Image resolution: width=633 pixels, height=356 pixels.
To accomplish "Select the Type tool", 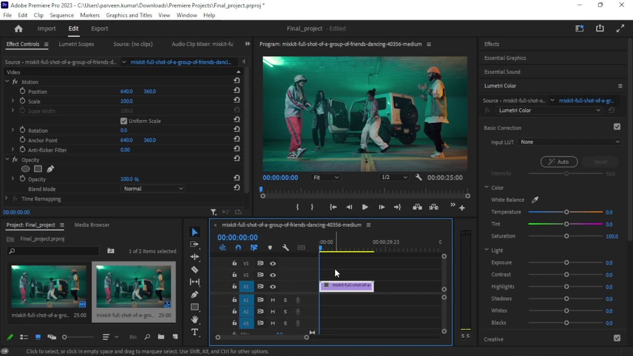I will pos(195,332).
